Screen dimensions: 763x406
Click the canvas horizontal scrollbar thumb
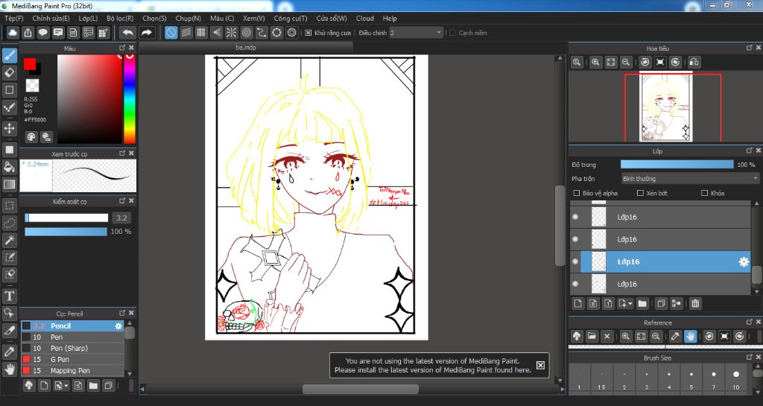[360, 390]
